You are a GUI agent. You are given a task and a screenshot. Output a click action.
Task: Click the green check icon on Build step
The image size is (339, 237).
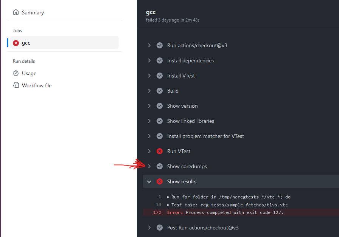point(160,91)
